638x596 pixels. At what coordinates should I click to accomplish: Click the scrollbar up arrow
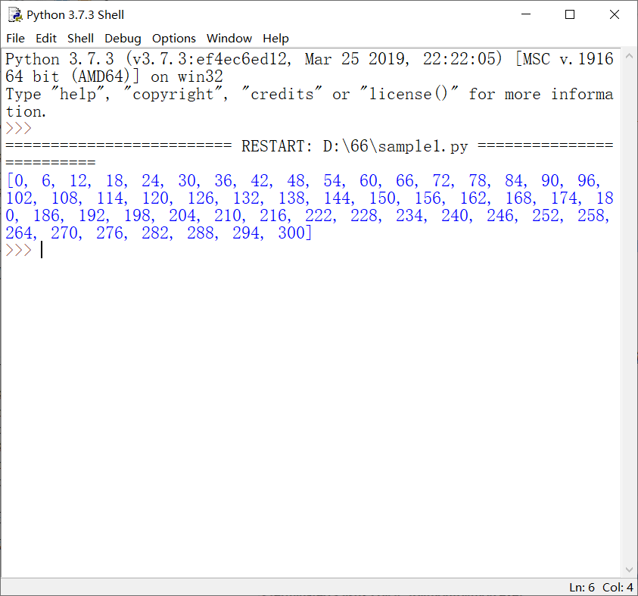pos(629,56)
